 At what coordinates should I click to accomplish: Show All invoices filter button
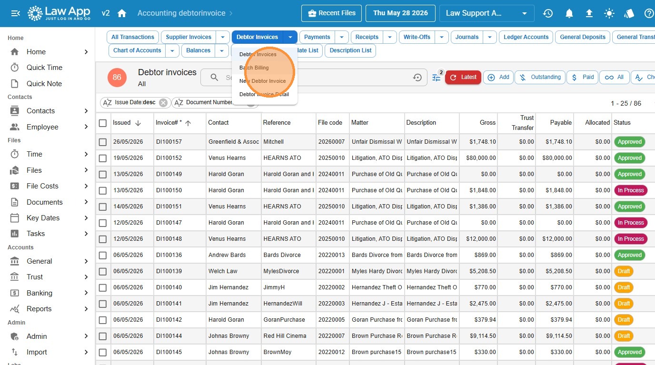pos(615,77)
